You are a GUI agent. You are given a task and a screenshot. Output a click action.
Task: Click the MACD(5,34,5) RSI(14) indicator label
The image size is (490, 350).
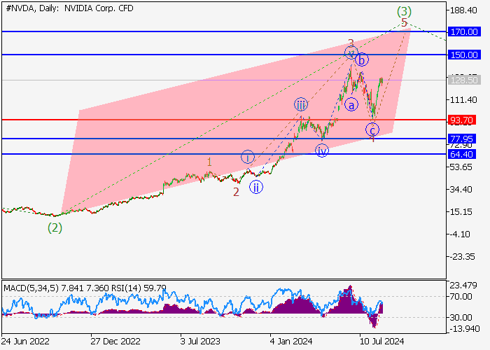coord(85,288)
